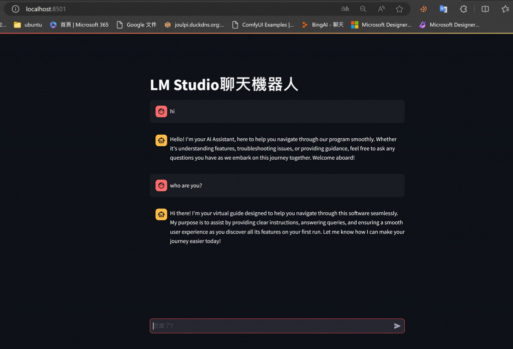Open the read aloud icon

tap(381, 9)
